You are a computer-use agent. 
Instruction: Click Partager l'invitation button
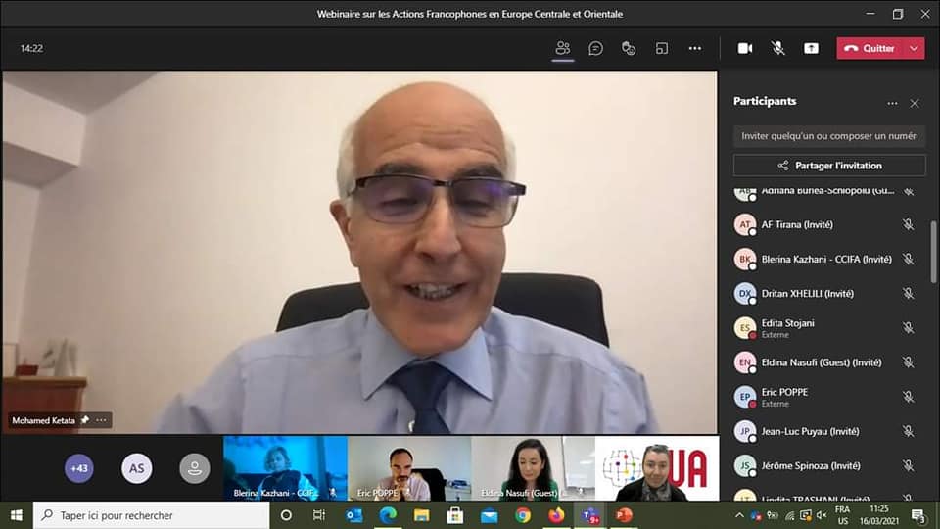[829, 166]
